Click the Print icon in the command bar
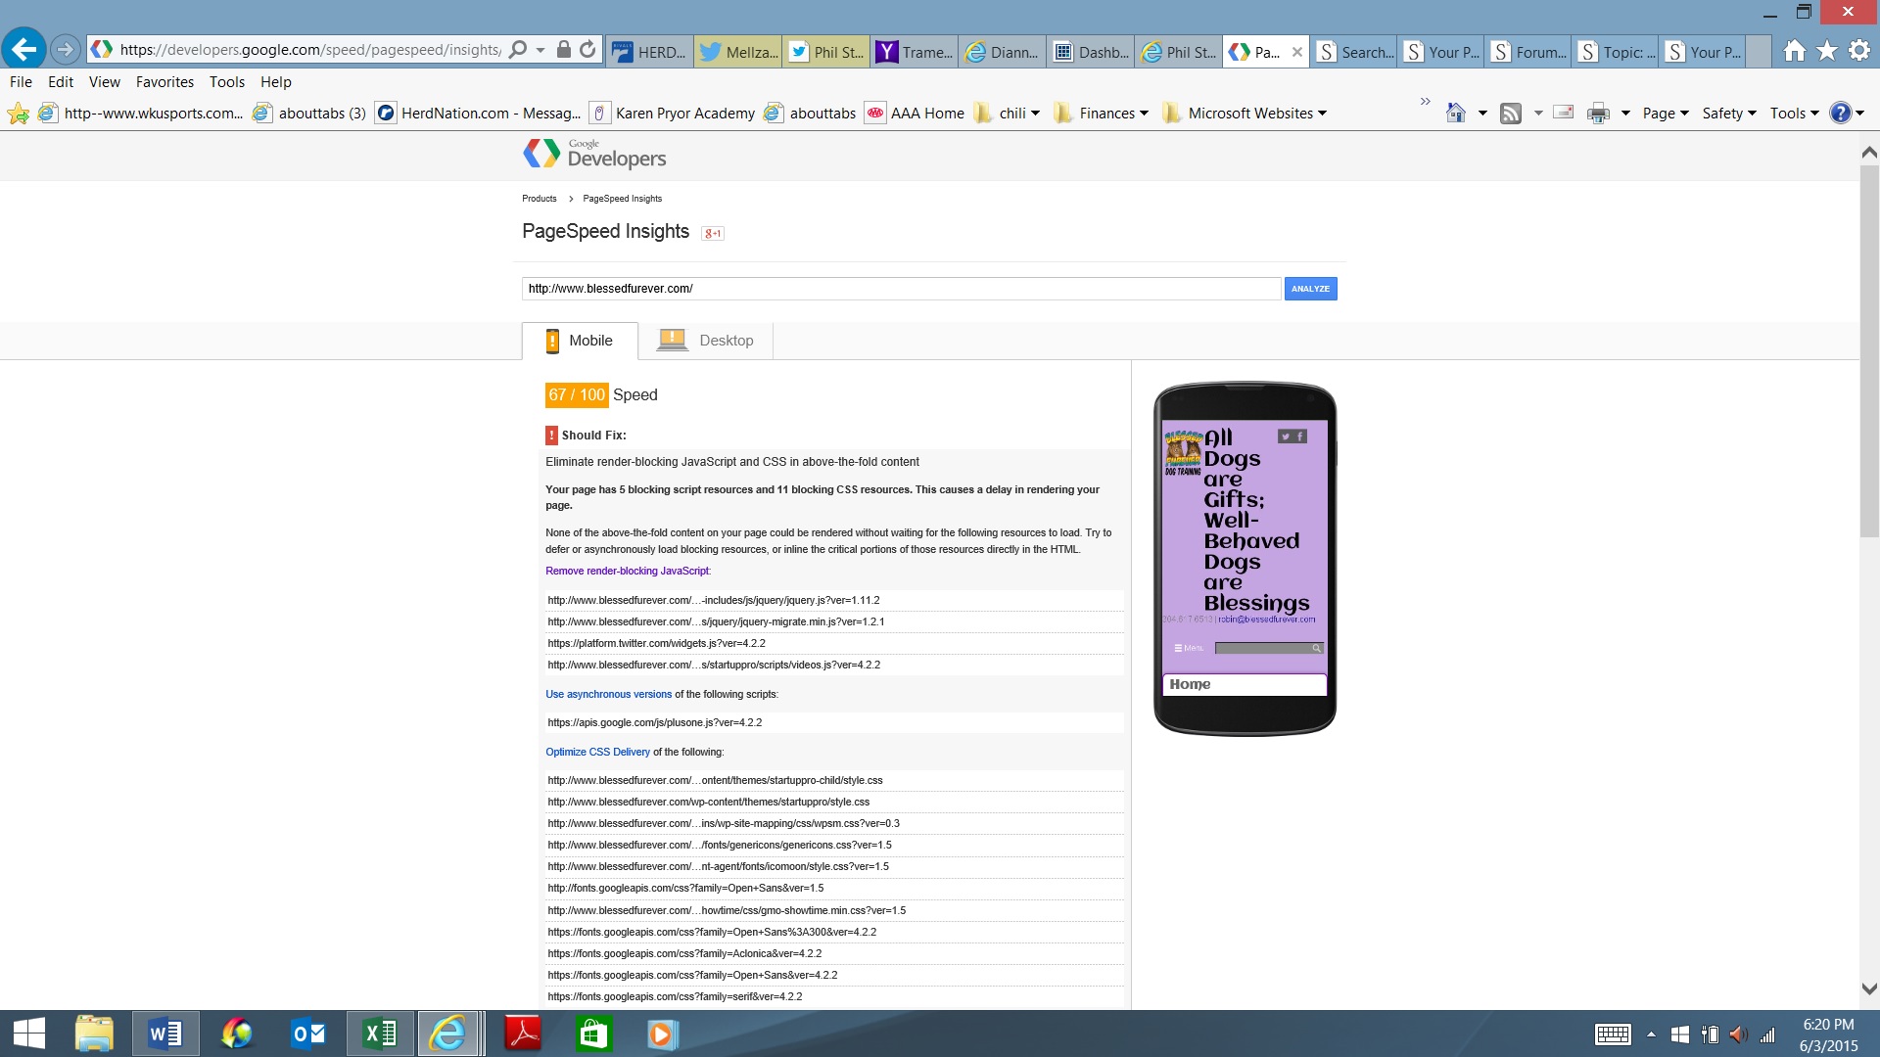This screenshot has height=1057, width=1880. click(1598, 114)
